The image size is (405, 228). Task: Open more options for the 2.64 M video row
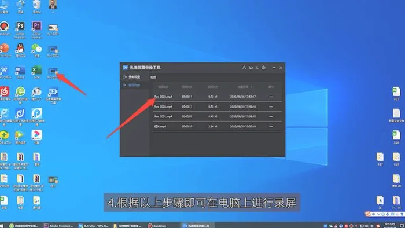(x=271, y=127)
